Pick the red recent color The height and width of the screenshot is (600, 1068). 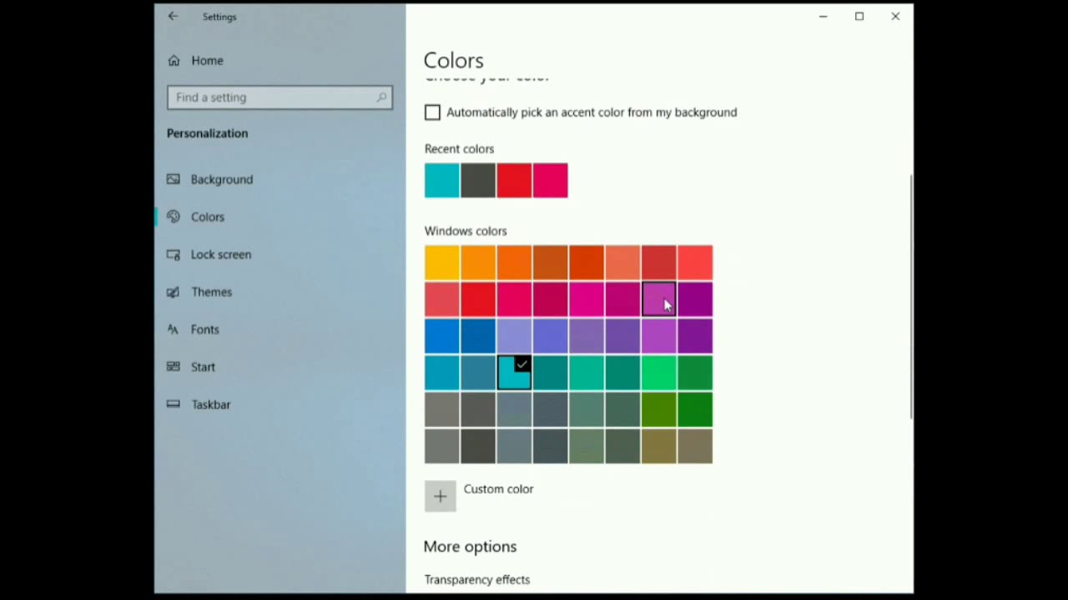(x=514, y=181)
